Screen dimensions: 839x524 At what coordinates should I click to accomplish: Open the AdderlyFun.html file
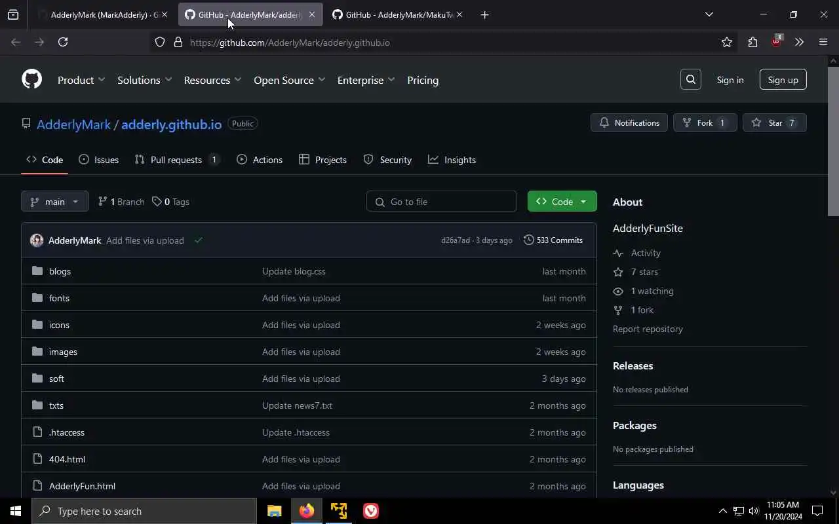tap(82, 486)
